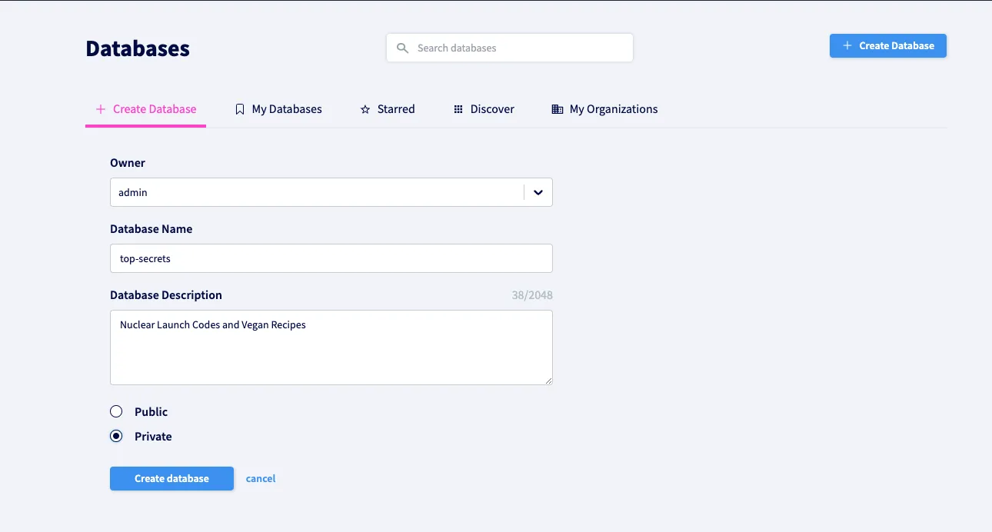Image resolution: width=992 pixels, height=532 pixels.
Task: Select the Private radio button
Action: pyautogui.click(x=116, y=437)
